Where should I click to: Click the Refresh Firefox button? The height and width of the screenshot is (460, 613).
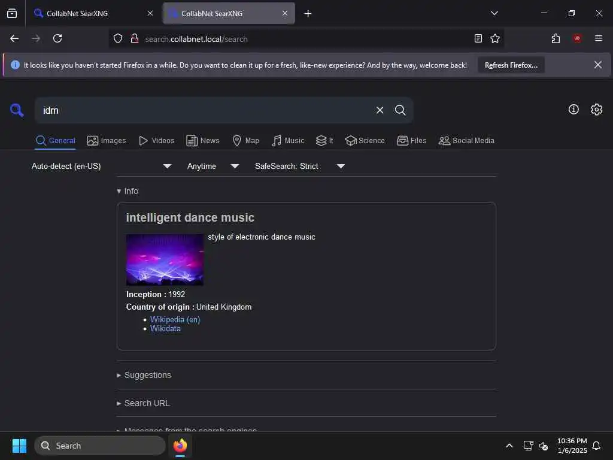(x=511, y=65)
